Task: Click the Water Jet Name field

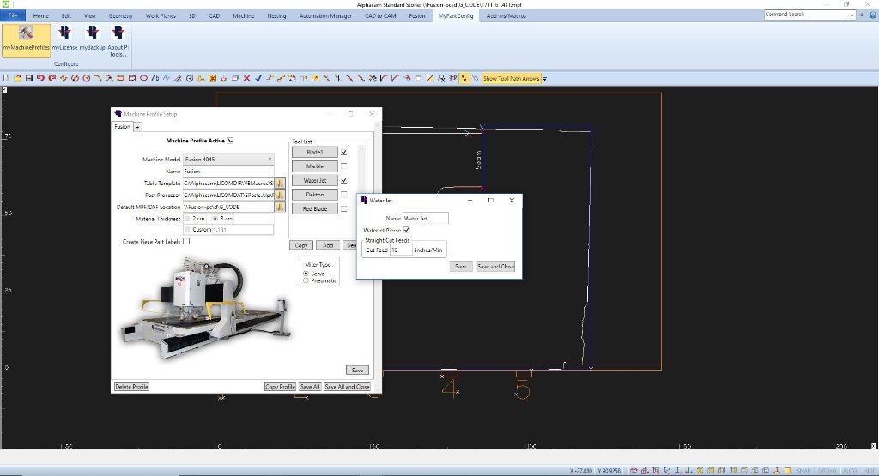Action: [426, 218]
